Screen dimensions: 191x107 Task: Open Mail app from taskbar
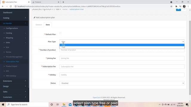pos(70,104)
